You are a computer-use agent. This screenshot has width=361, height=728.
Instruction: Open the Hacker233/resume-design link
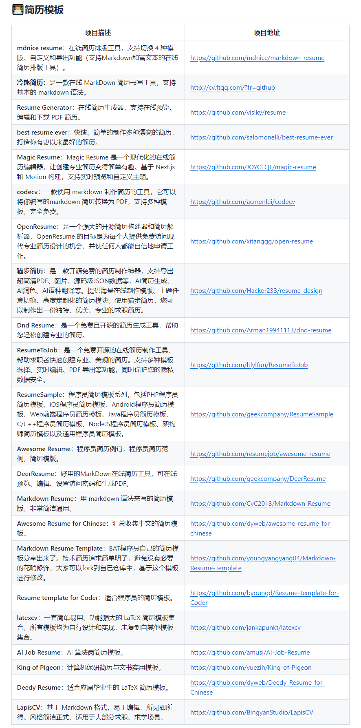pos(256,291)
